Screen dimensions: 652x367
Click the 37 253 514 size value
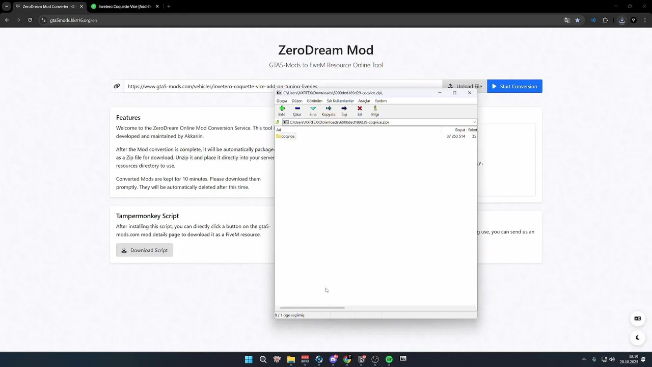click(455, 136)
